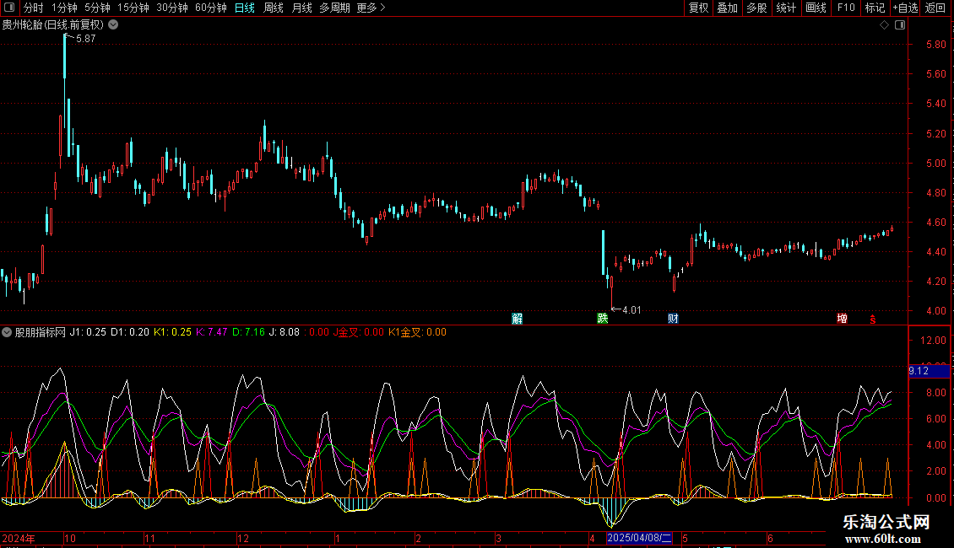Click the 复权 button
This screenshot has width=954, height=548.
[698, 8]
